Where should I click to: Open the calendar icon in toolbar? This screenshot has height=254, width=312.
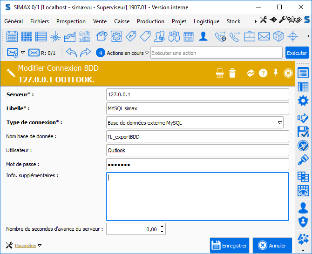coord(12,36)
